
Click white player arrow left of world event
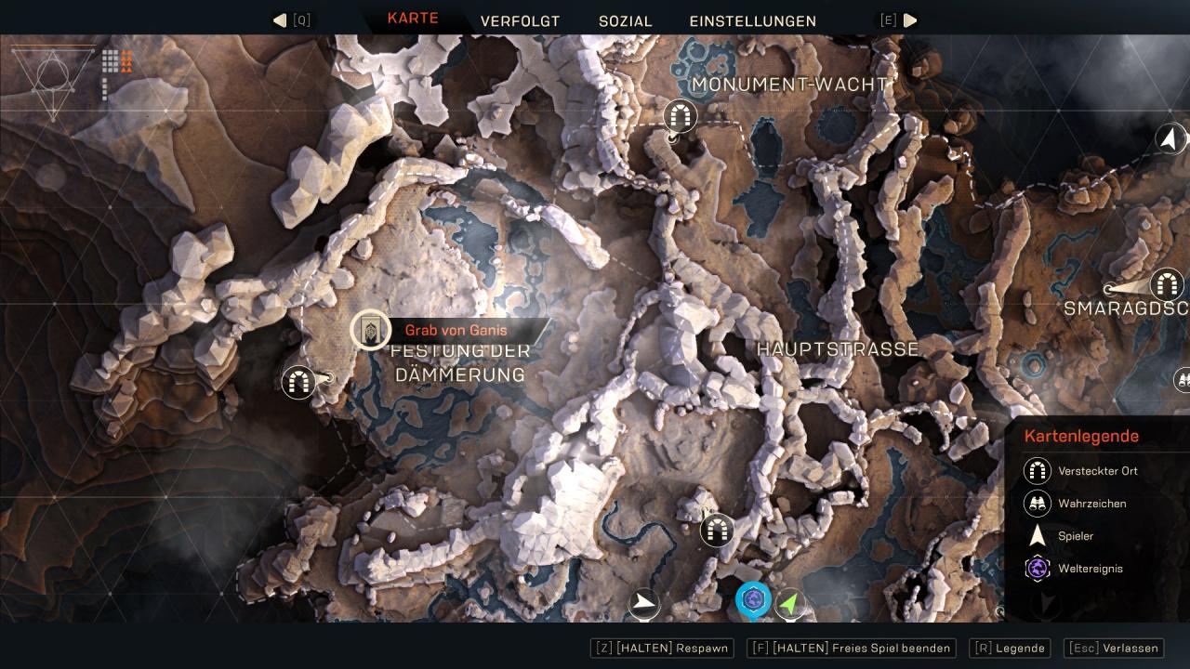pos(643,605)
